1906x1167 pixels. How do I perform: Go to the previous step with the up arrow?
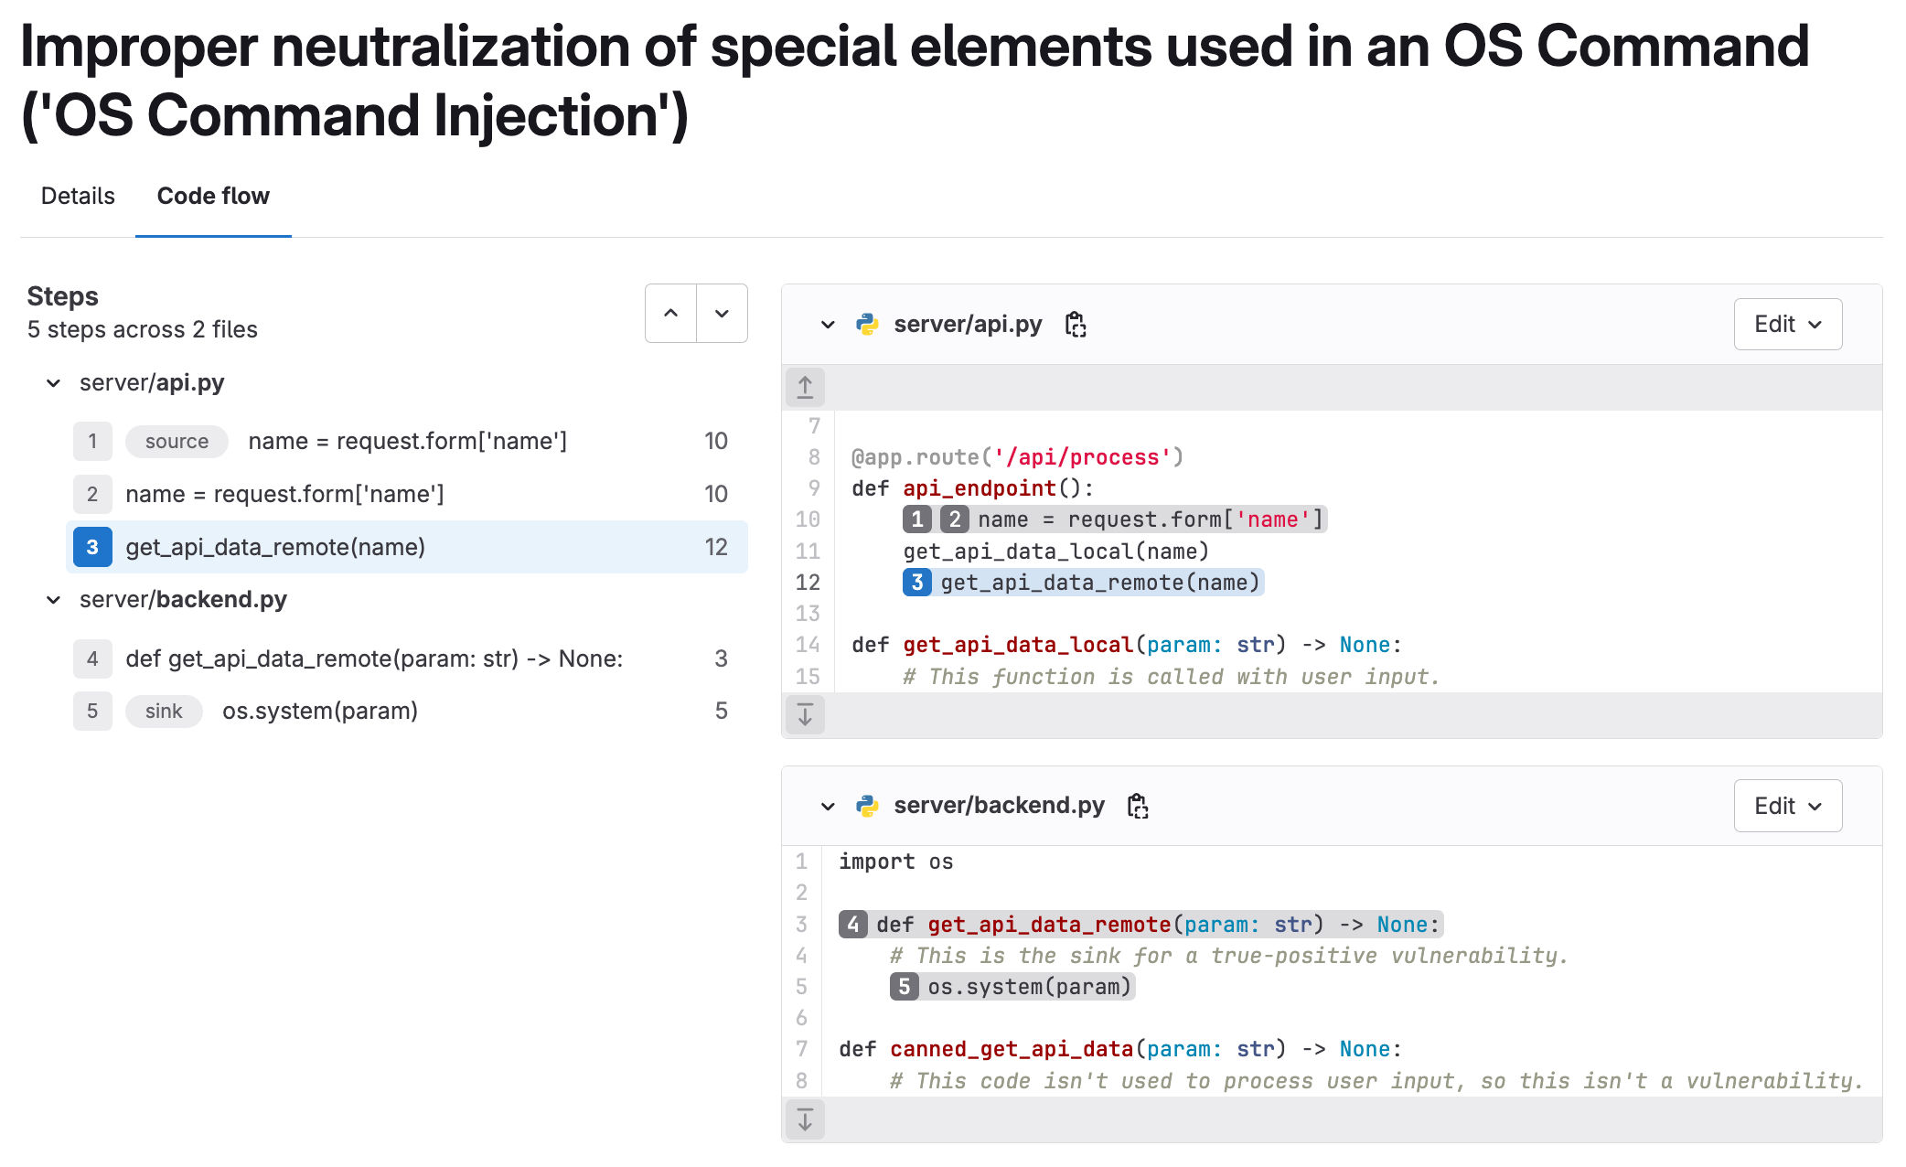tap(670, 314)
